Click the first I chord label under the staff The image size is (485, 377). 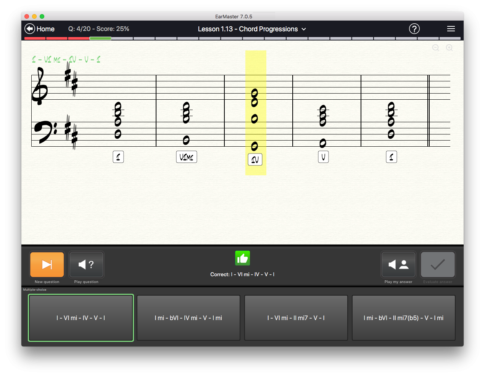click(x=118, y=157)
